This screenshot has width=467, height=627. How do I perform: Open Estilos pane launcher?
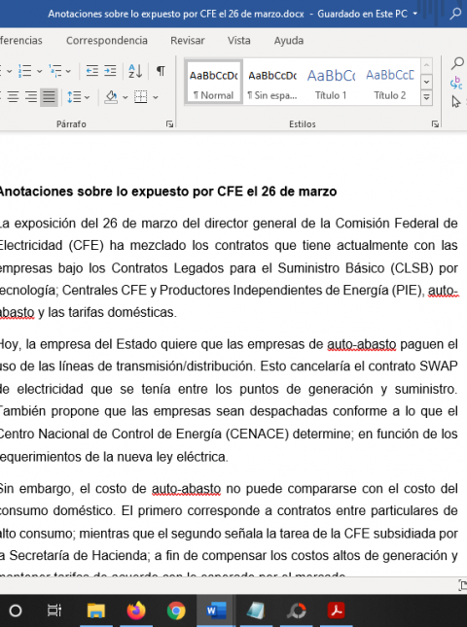(436, 124)
